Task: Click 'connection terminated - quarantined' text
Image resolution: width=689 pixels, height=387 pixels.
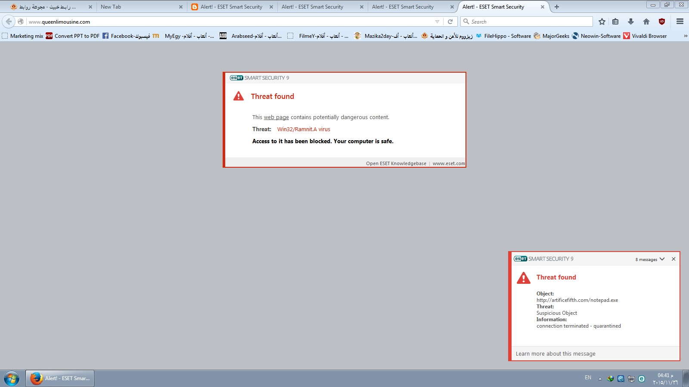Action: [579, 326]
